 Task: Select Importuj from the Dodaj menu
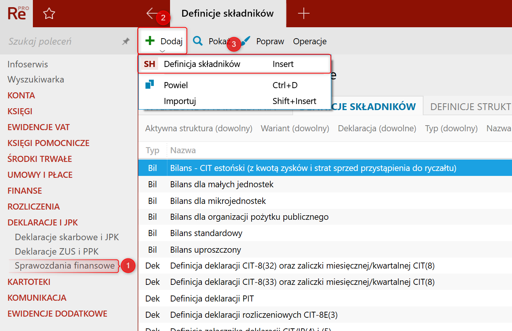click(x=235, y=101)
